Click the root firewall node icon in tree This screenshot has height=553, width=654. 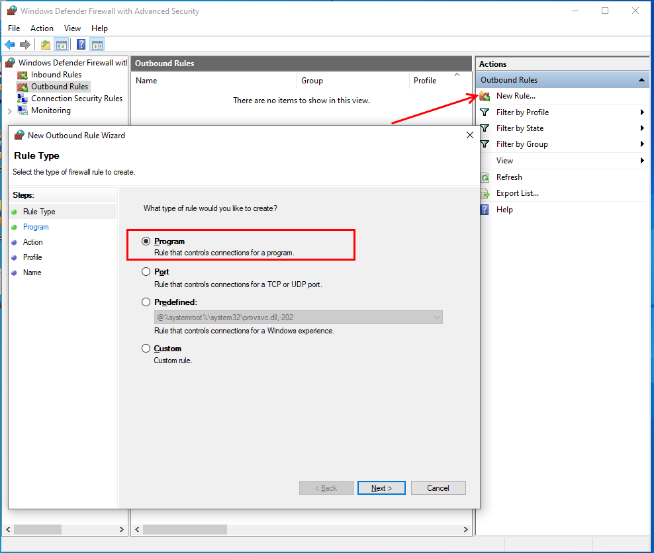click(11, 63)
